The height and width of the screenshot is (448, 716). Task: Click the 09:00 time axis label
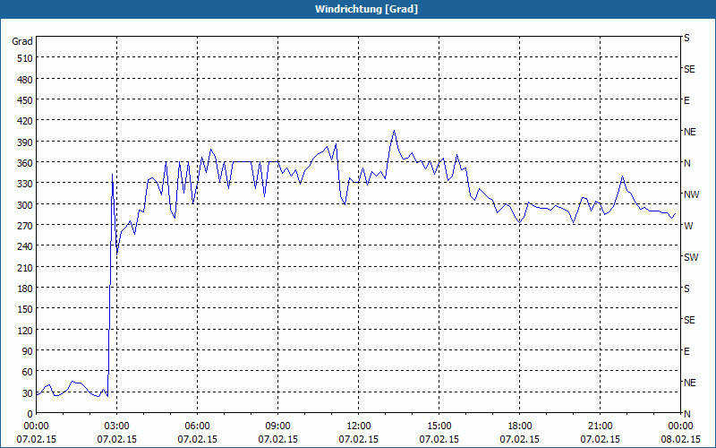tap(277, 426)
